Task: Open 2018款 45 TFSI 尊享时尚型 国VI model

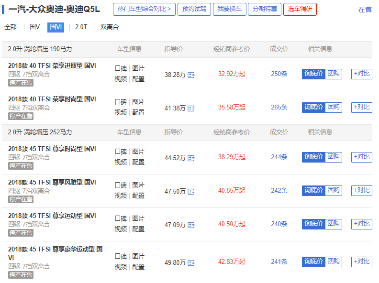Action: [52, 149]
